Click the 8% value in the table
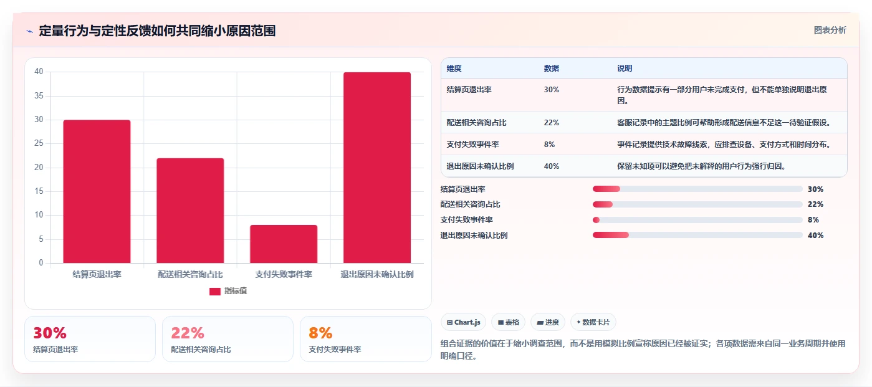The width and height of the screenshot is (872, 387). [550, 145]
